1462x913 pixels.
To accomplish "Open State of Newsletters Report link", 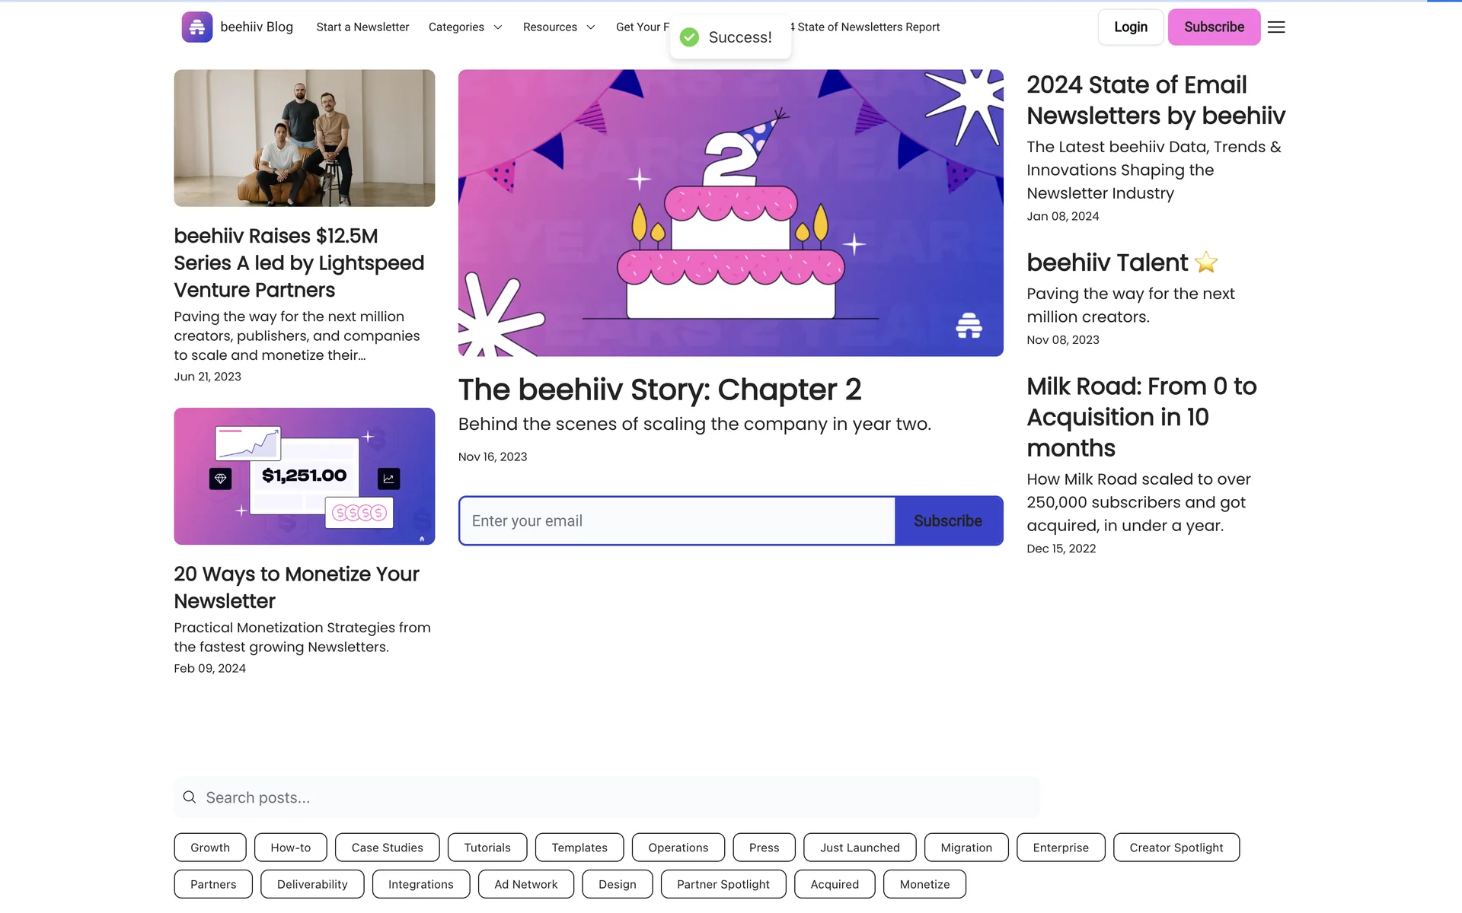I will pos(868,27).
